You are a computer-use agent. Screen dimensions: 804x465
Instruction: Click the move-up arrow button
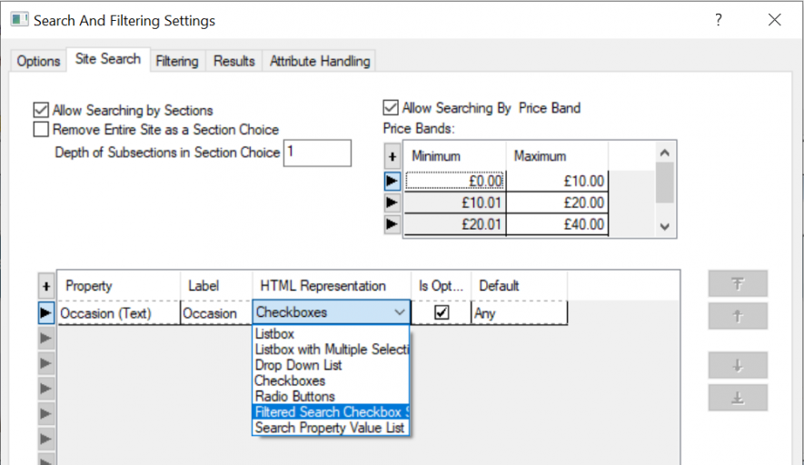coord(738,316)
